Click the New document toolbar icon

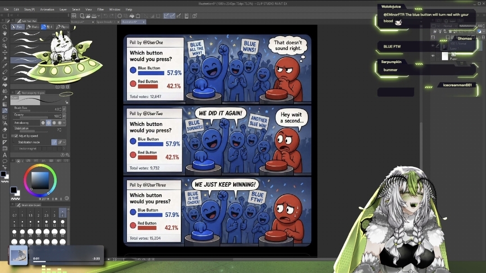[x=82, y=16]
